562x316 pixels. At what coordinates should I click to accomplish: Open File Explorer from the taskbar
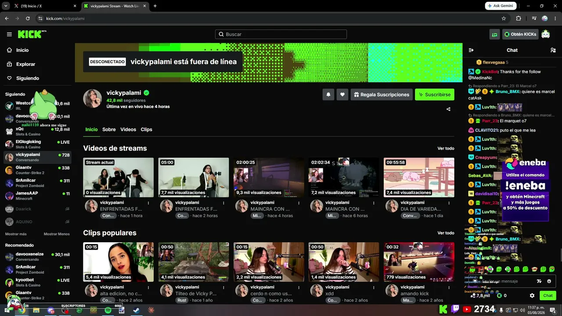pos(36,310)
